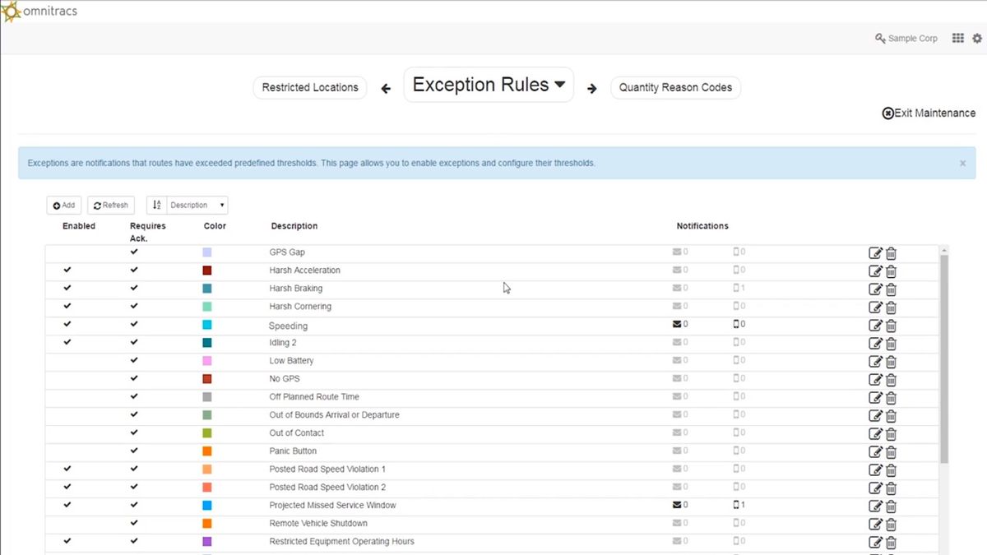
Task: Click the email notification icon for Speeding
Action: (678, 325)
